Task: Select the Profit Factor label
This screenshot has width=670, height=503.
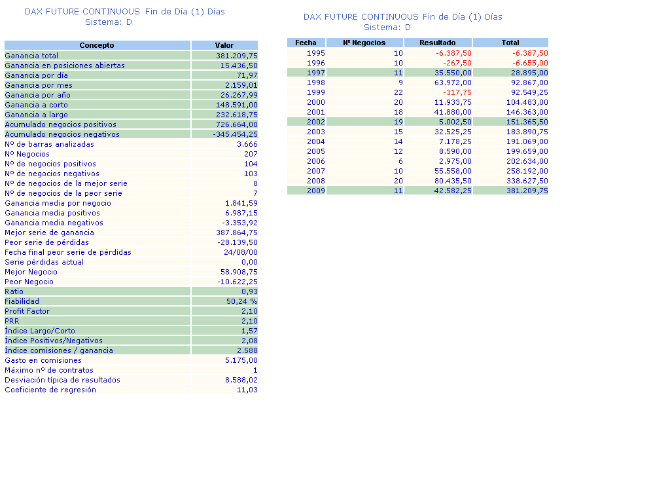Action: tap(27, 311)
